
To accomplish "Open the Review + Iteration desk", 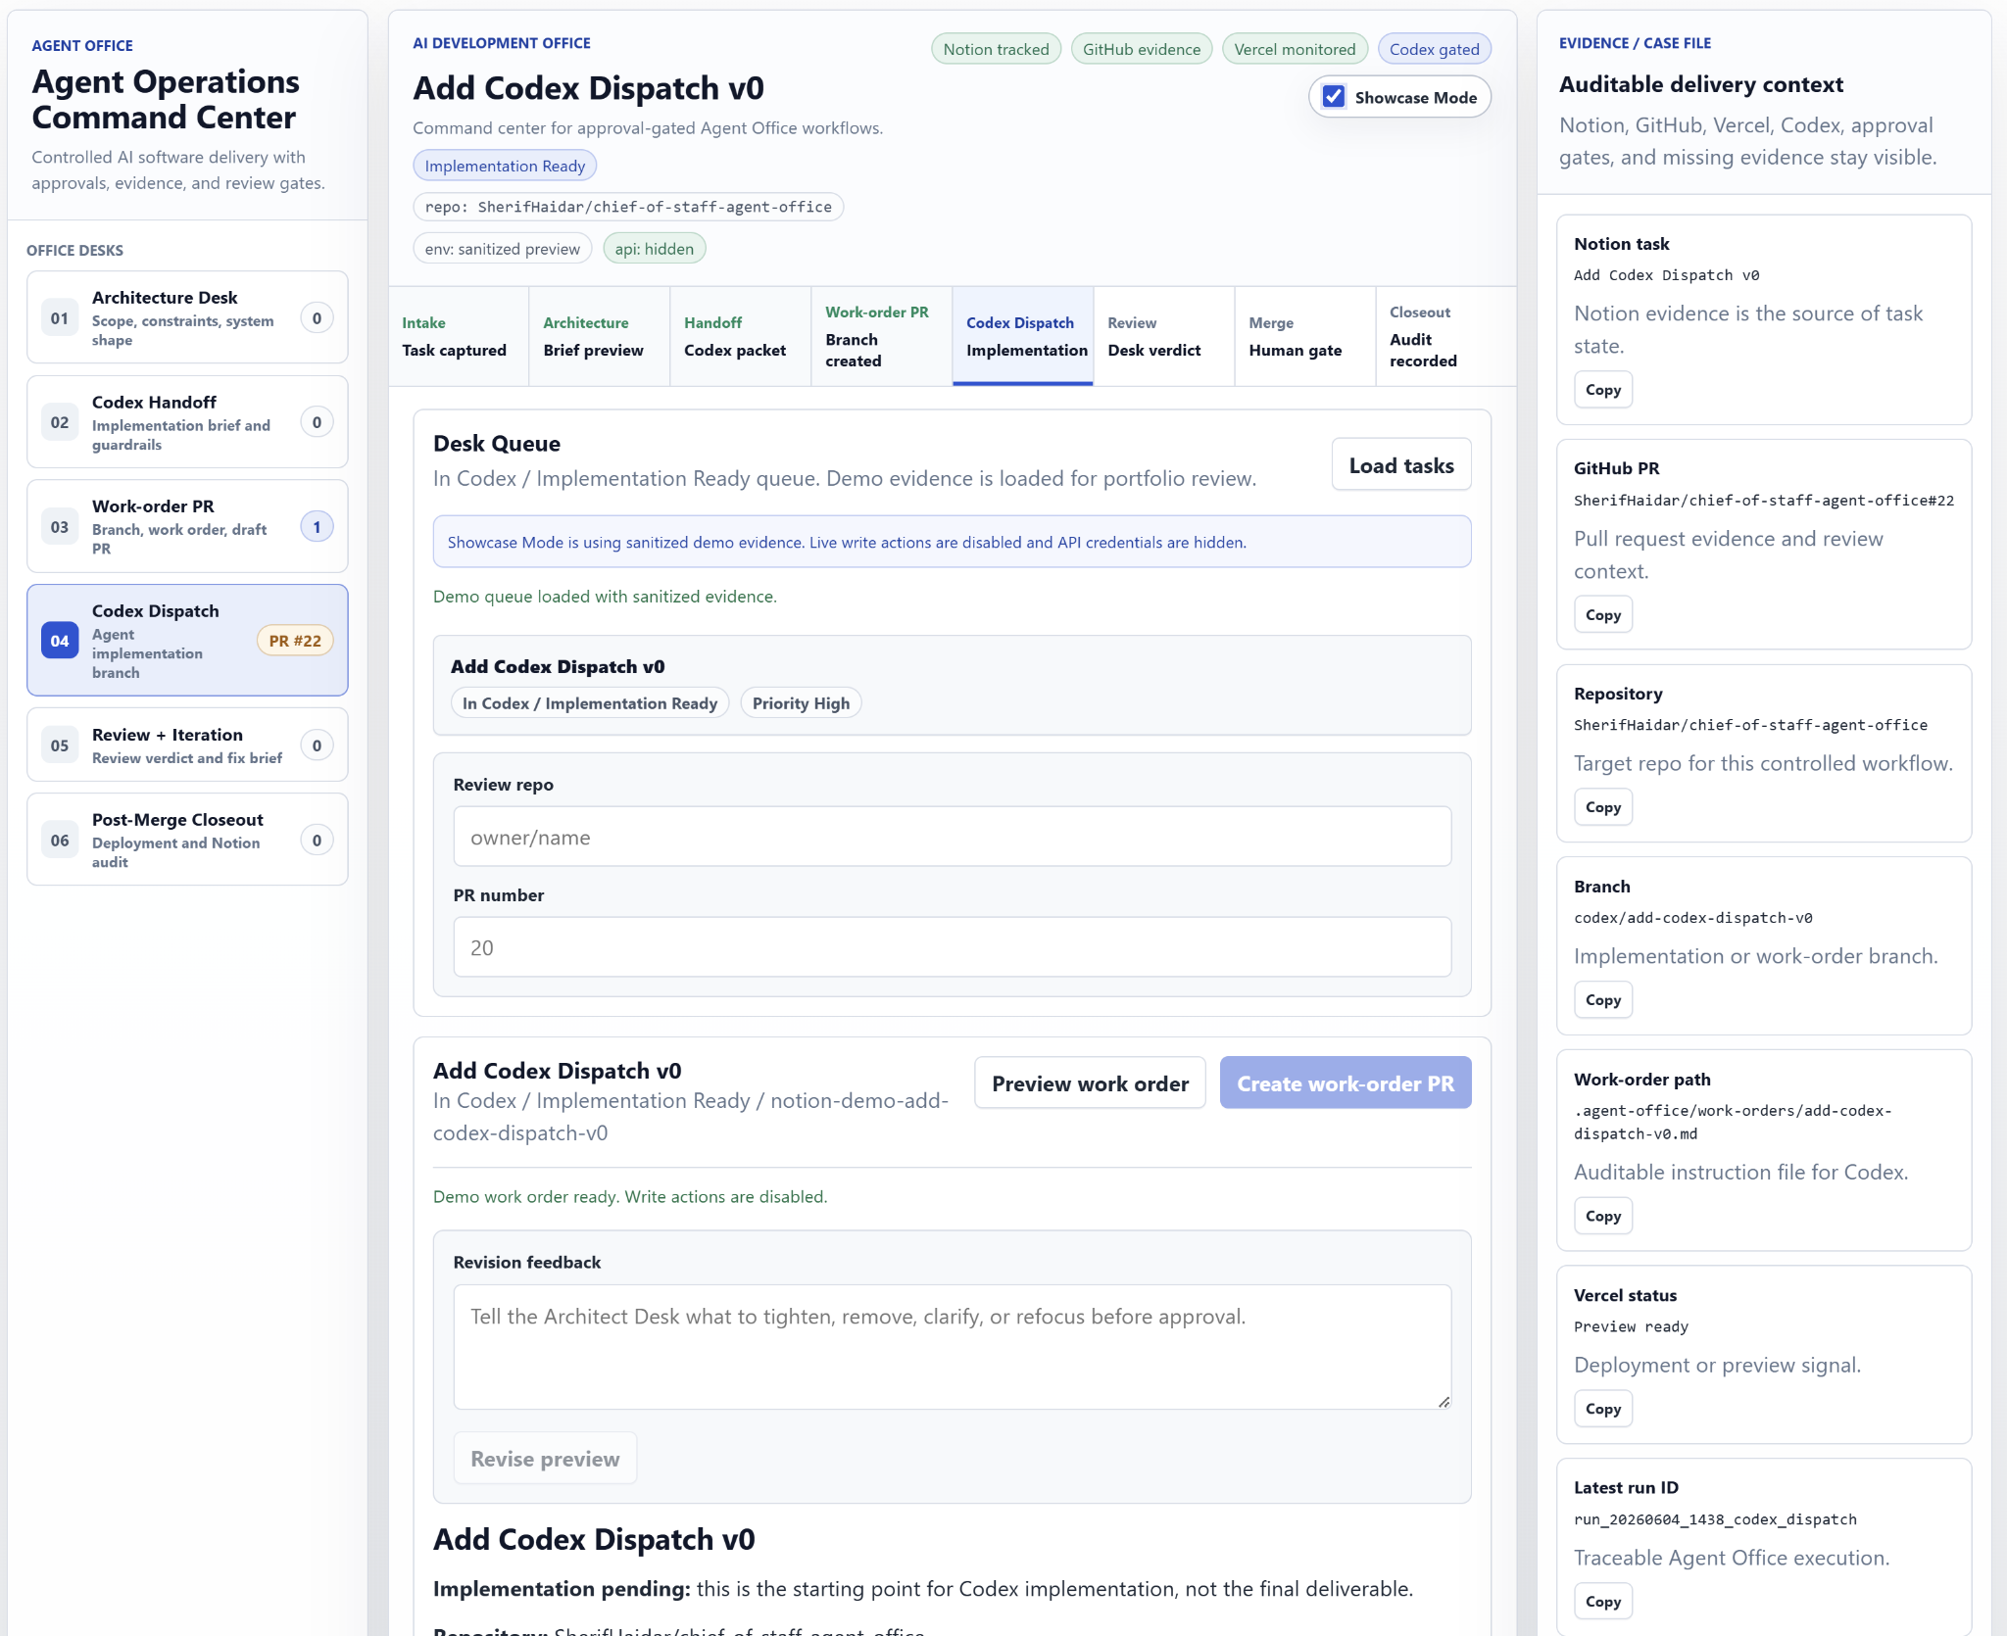I will pos(187,745).
